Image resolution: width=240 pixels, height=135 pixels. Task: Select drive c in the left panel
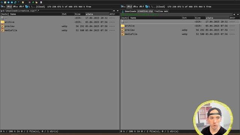click(3, 7)
